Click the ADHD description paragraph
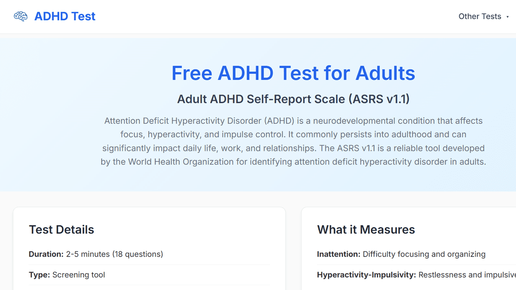Image resolution: width=516 pixels, height=290 pixels. (x=293, y=141)
